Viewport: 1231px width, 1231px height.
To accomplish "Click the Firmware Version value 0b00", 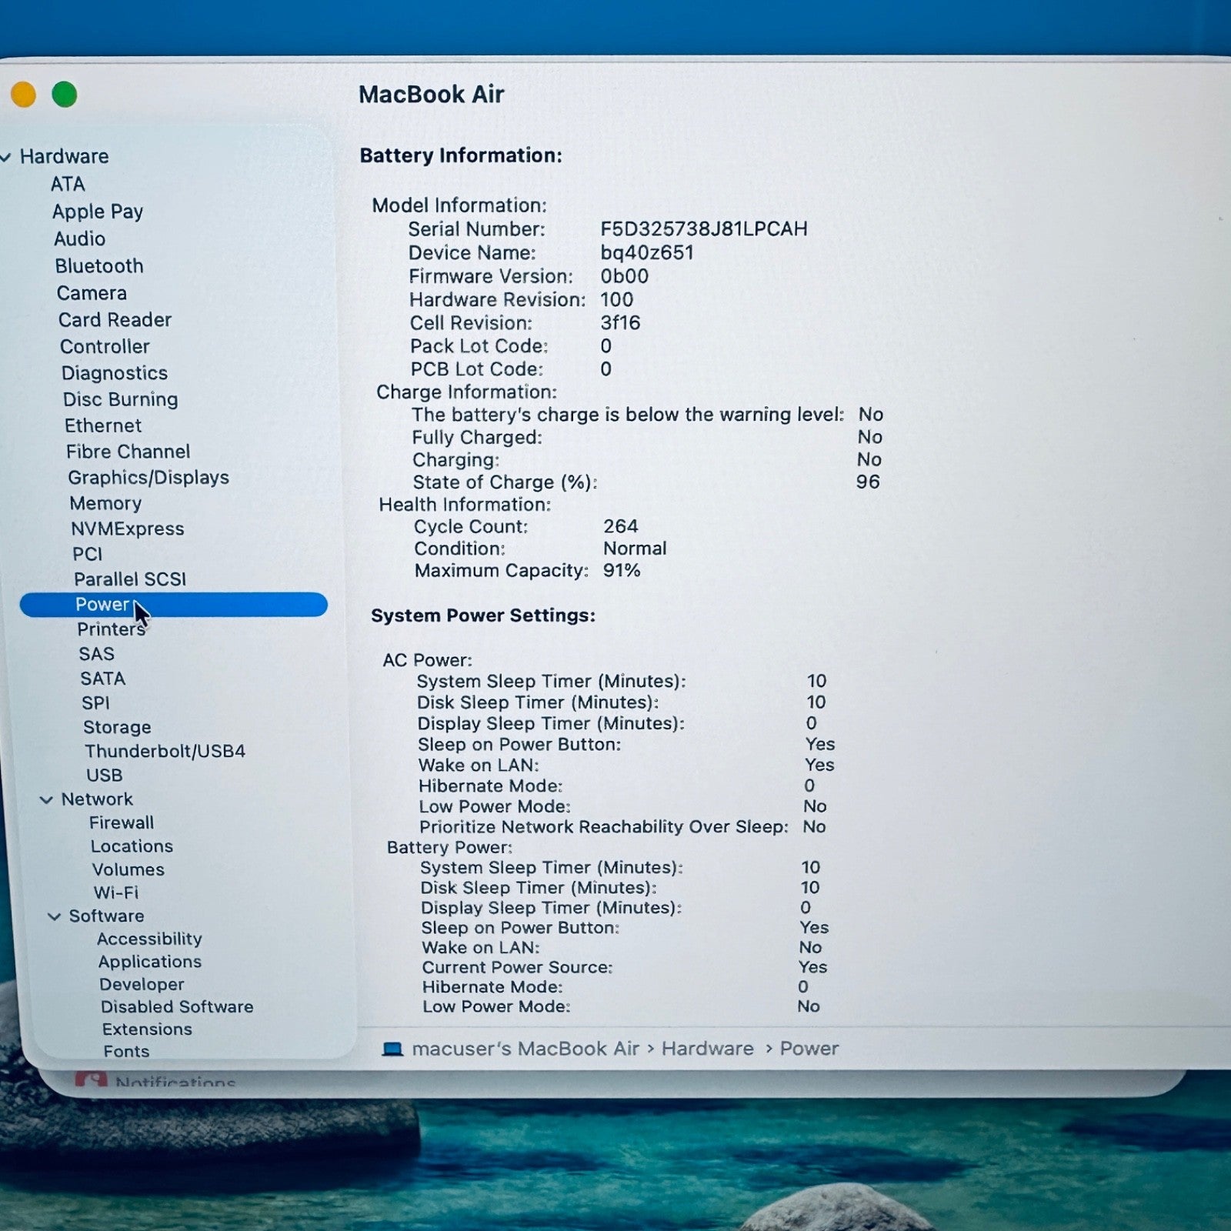I will pyautogui.click(x=625, y=275).
